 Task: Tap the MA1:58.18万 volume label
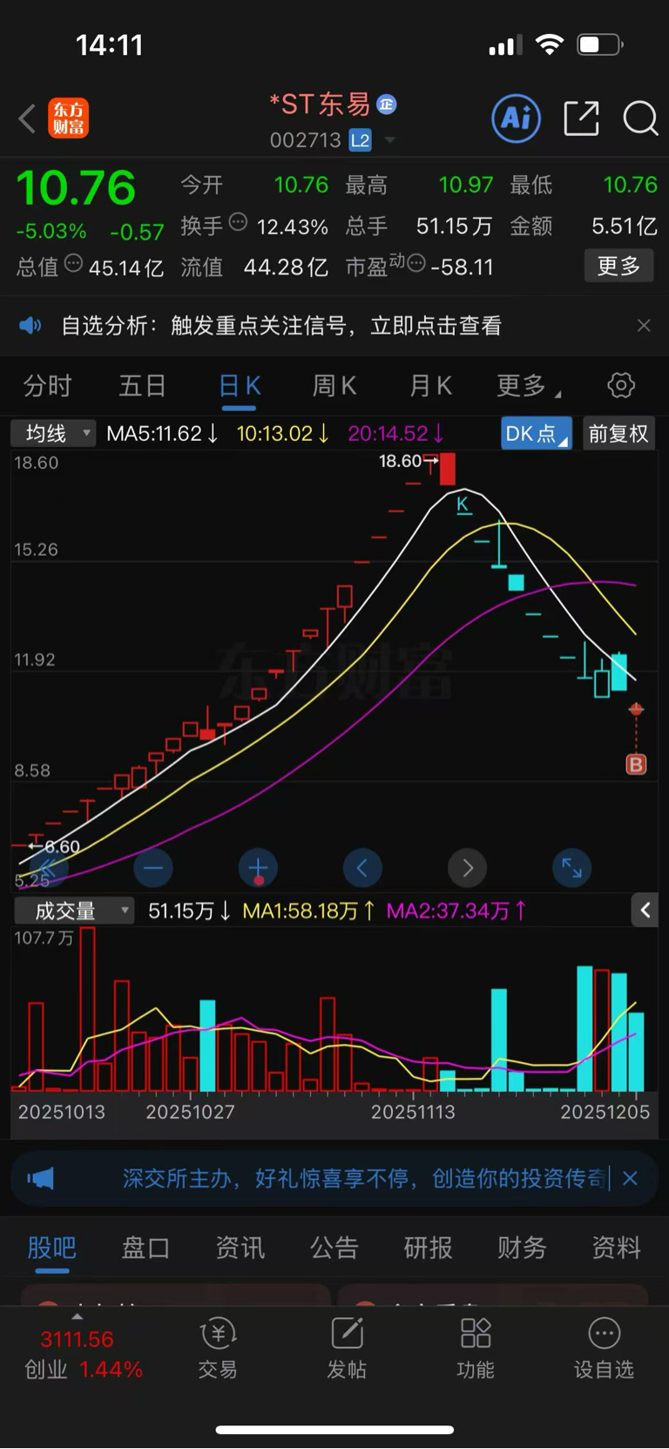tap(308, 911)
